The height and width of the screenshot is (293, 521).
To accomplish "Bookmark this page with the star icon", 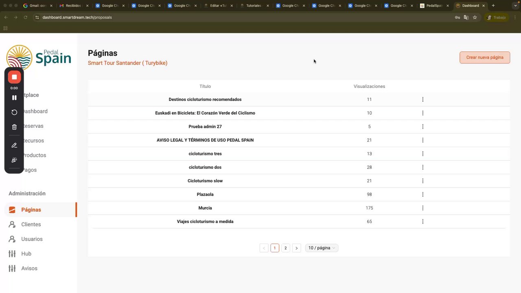I will [475, 17].
